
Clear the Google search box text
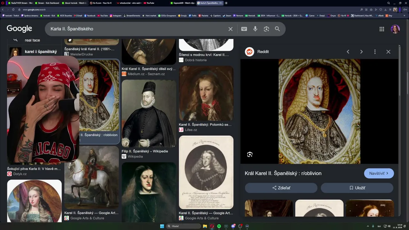[230, 29]
